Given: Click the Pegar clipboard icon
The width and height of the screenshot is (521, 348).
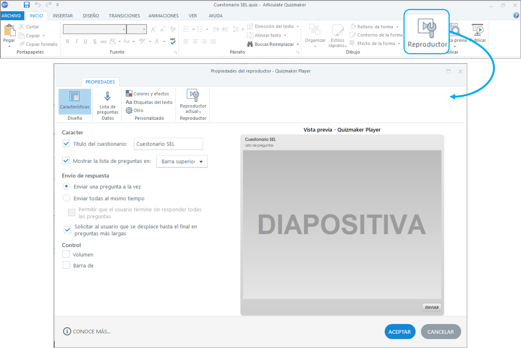Looking at the screenshot, I should (9, 30).
